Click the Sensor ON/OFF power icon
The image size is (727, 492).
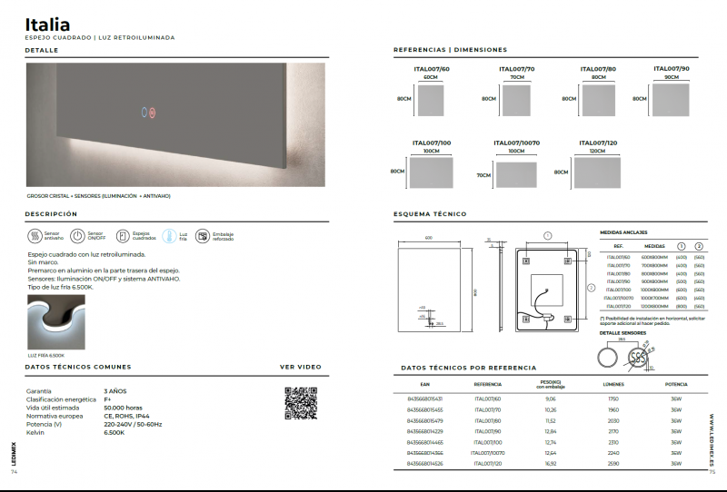coord(79,235)
